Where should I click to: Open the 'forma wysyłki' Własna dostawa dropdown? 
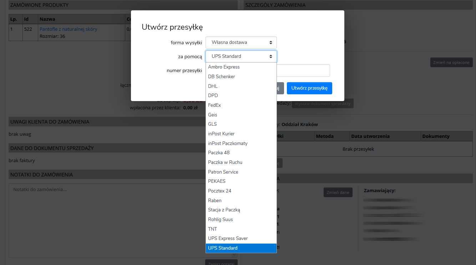pos(241,42)
